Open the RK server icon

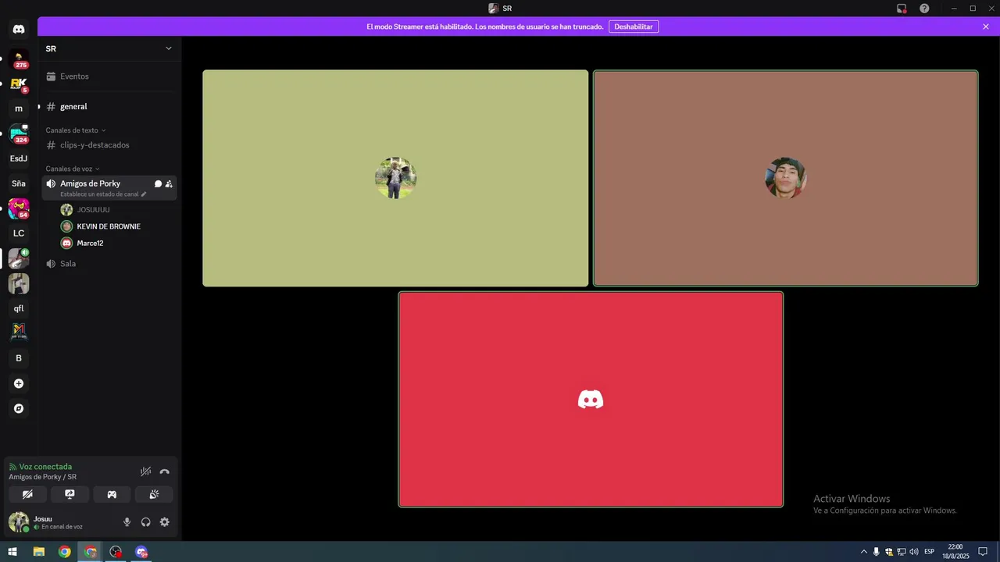(x=19, y=84)
